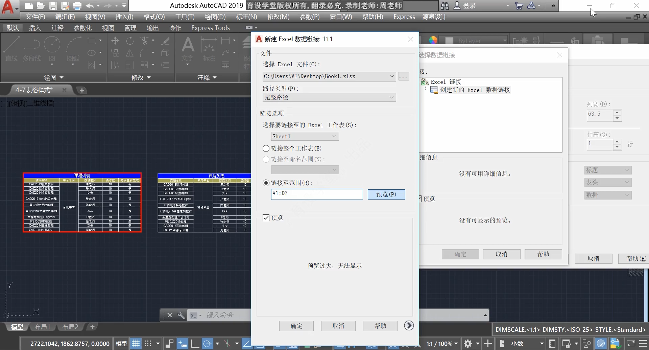649x350 pixels.
Task: Click the search binoculars icon in title bar
Action: [x=445, y=5]
